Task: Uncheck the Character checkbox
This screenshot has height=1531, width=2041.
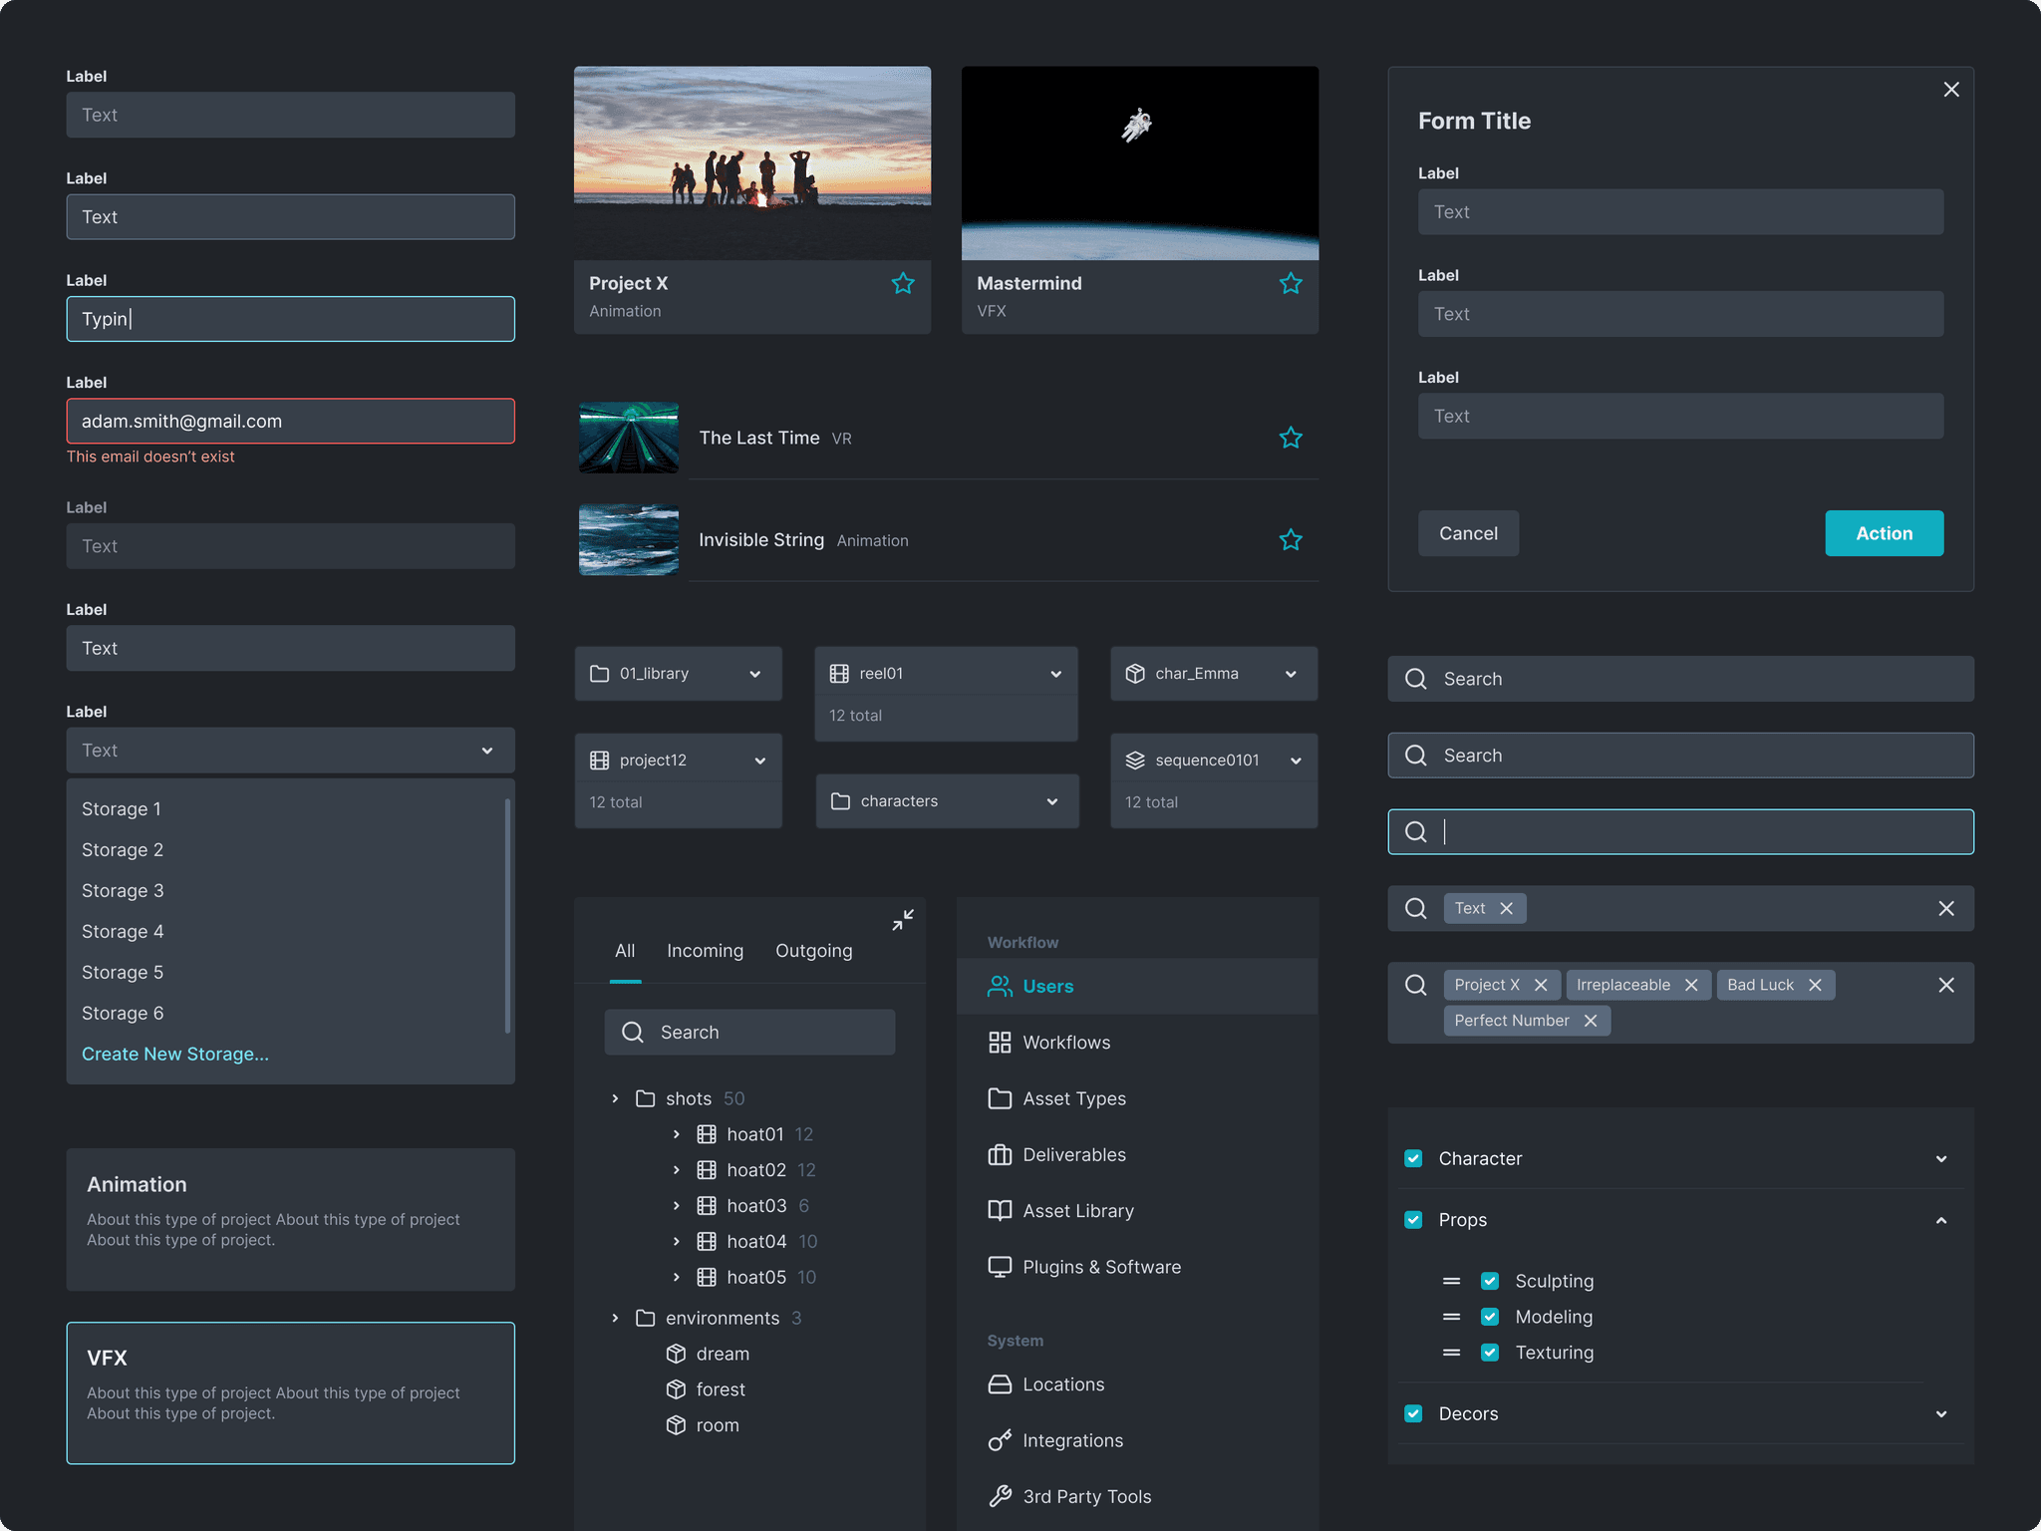Action: point(1413,1158)
